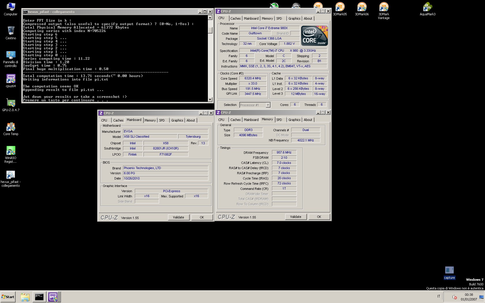
Task: Select the capture file on the desktop
Action: click(x=449, y=273)
